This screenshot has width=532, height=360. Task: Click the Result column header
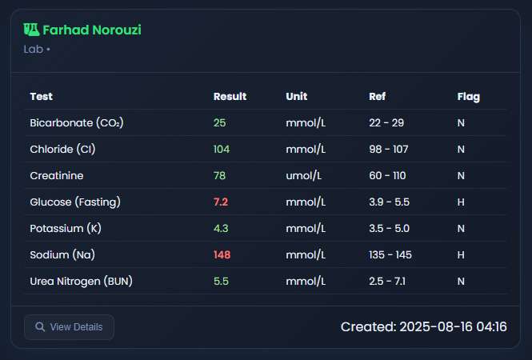pyautogui.click(x=230, y=97)
